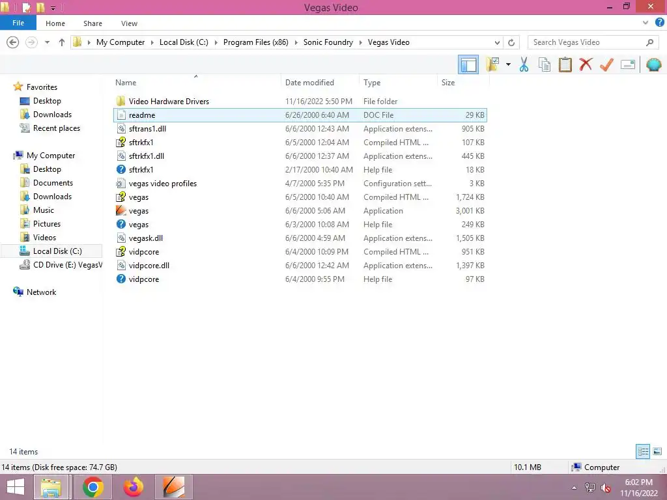Select vegas video profiles configuration file
Viewport: 667px width, 500px height.
[x=300, y=183]
